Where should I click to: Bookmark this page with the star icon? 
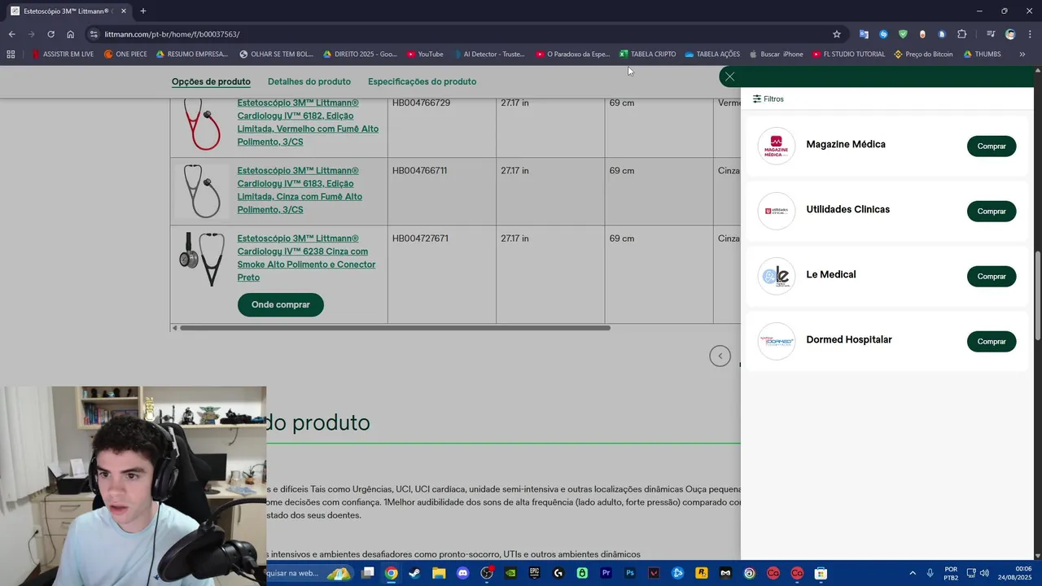836,34
